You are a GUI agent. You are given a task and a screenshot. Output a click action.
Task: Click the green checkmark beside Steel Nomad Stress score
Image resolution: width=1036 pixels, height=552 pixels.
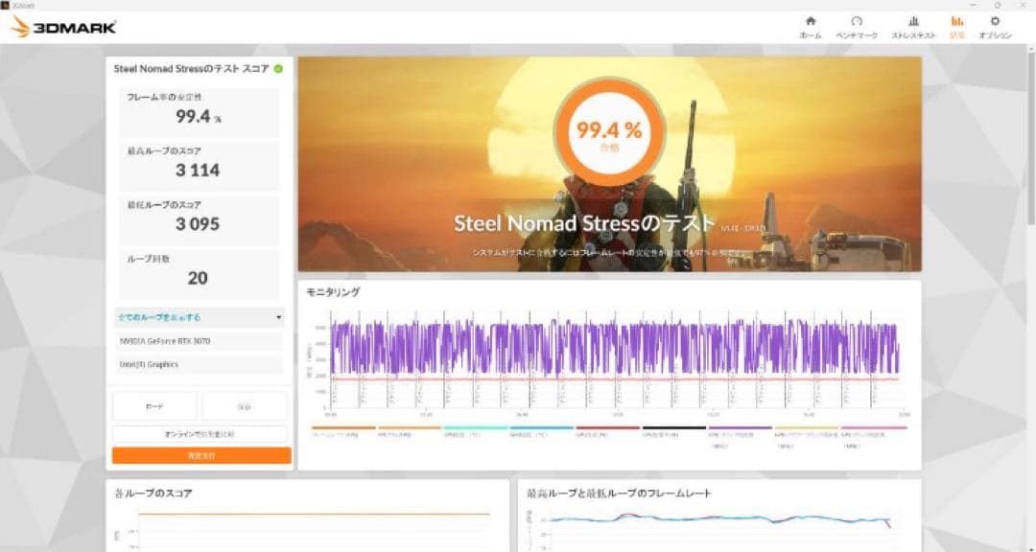pos(278,68)
